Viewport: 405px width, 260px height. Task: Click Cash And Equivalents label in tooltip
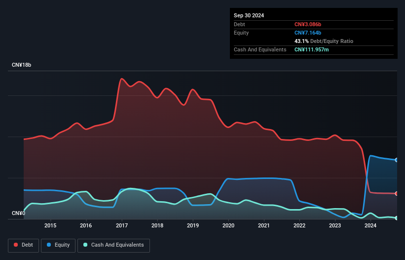point(260,49)
